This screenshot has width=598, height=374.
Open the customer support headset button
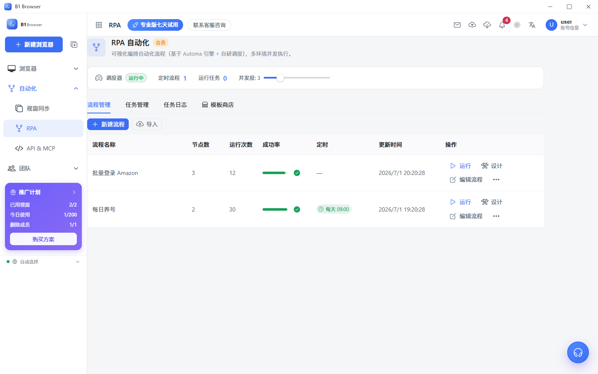(x=578, y=352)
